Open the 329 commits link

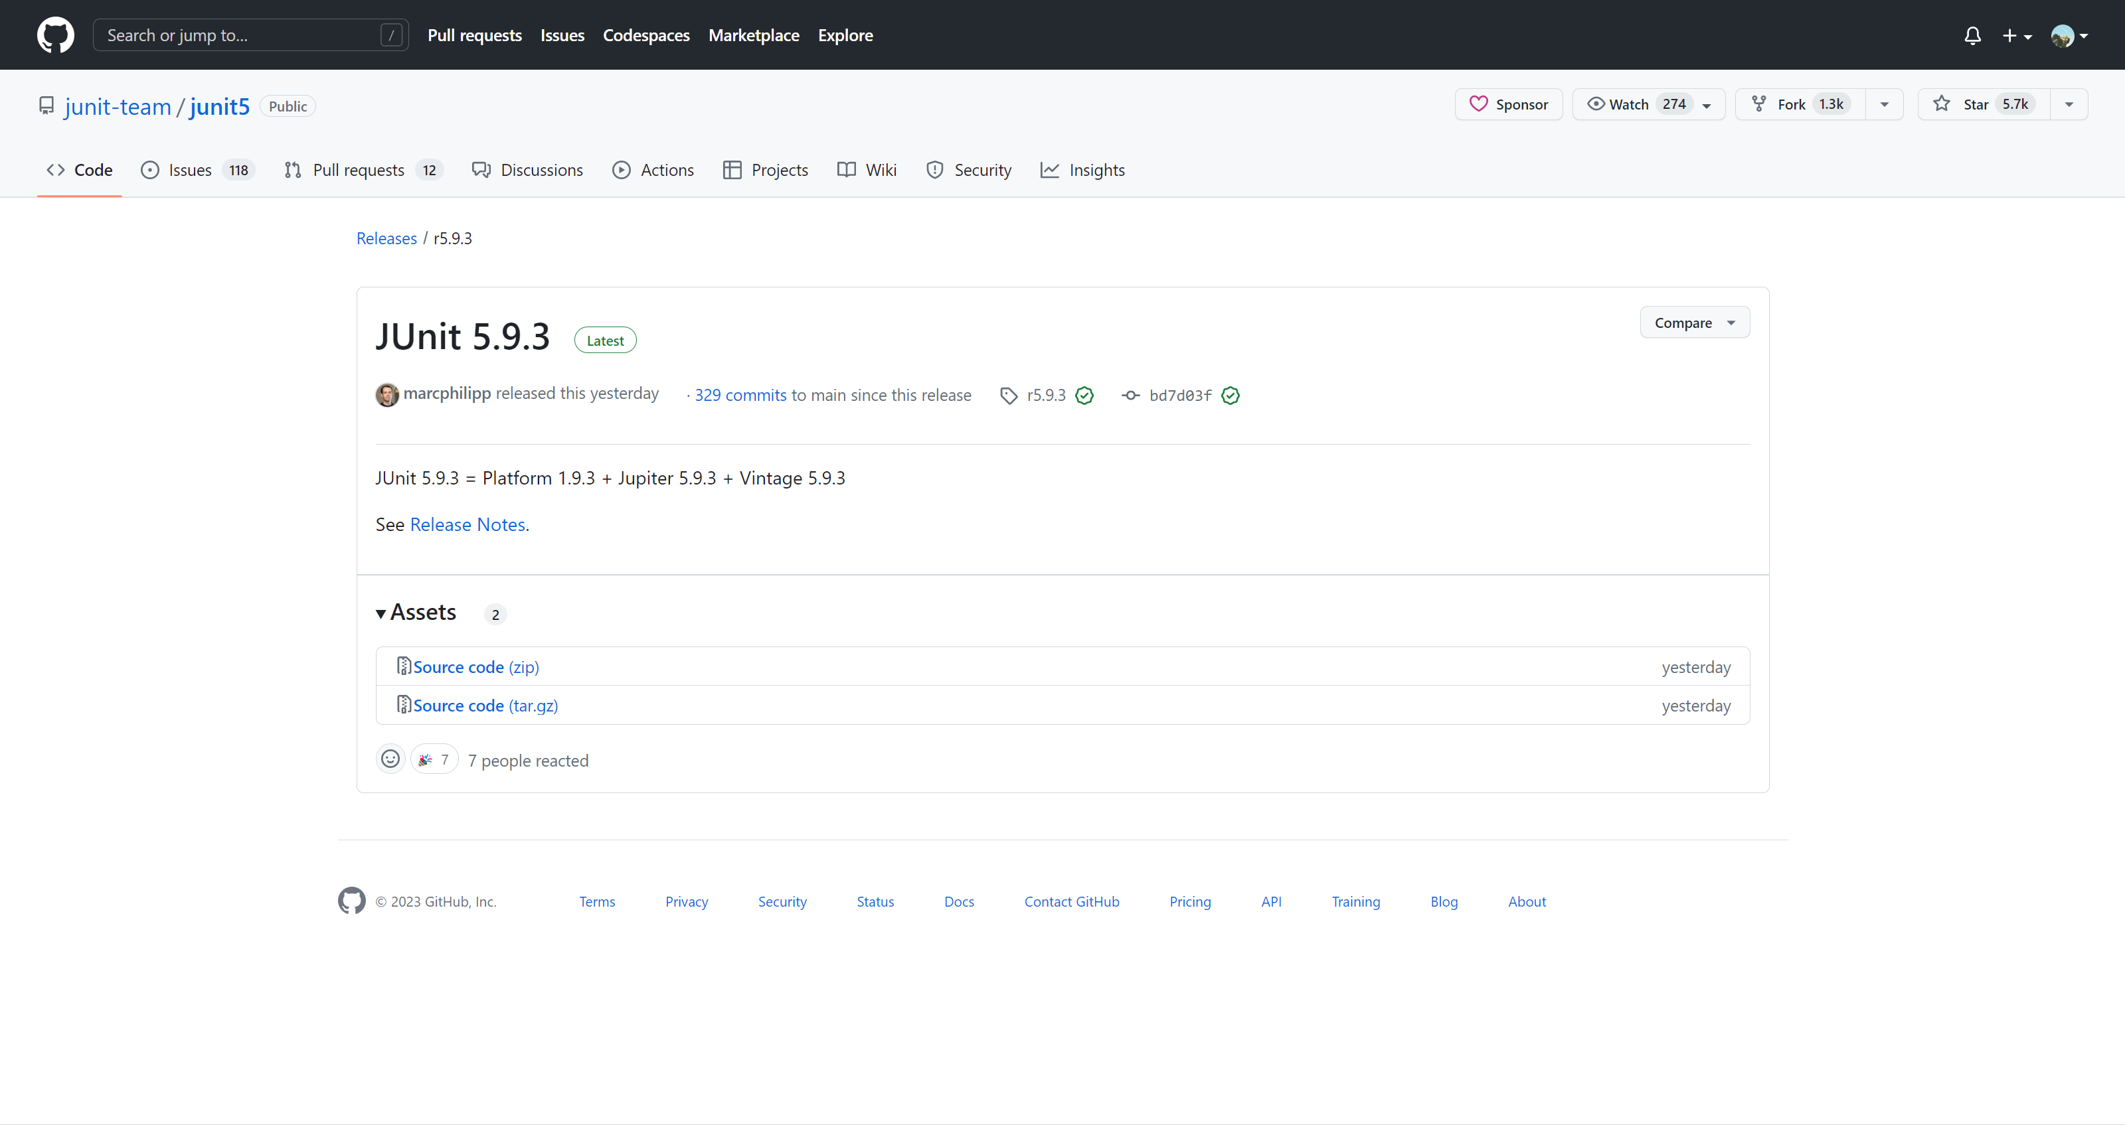coord(740,395)
